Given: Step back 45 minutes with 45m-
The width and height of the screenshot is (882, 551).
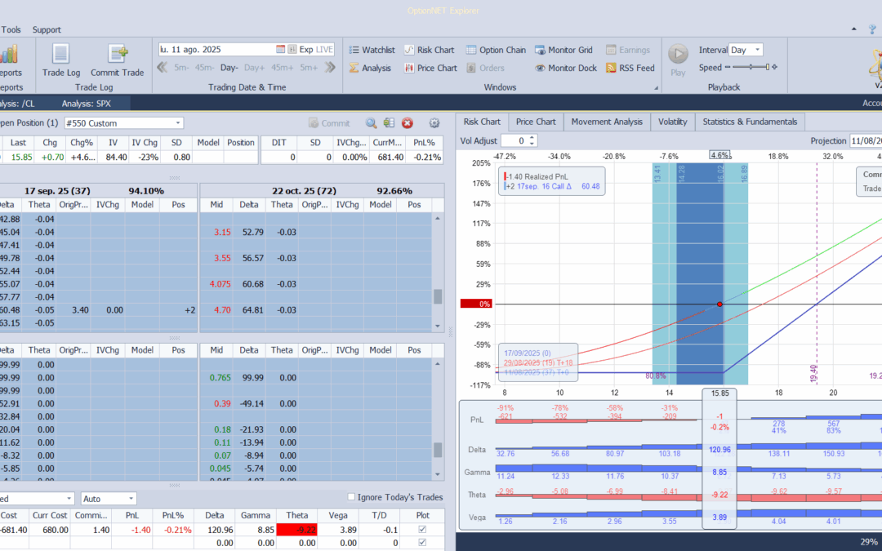Looking at the screenshot, I should coord(205,68).
